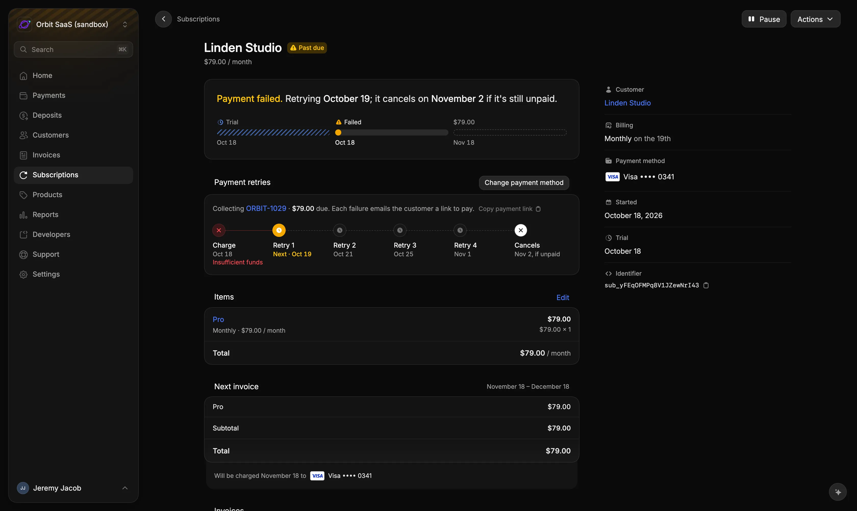Viewport: 857px width, 511px height.
Task: Copy the subscription identifier with clipboard icon
Action: coord(706,286)
